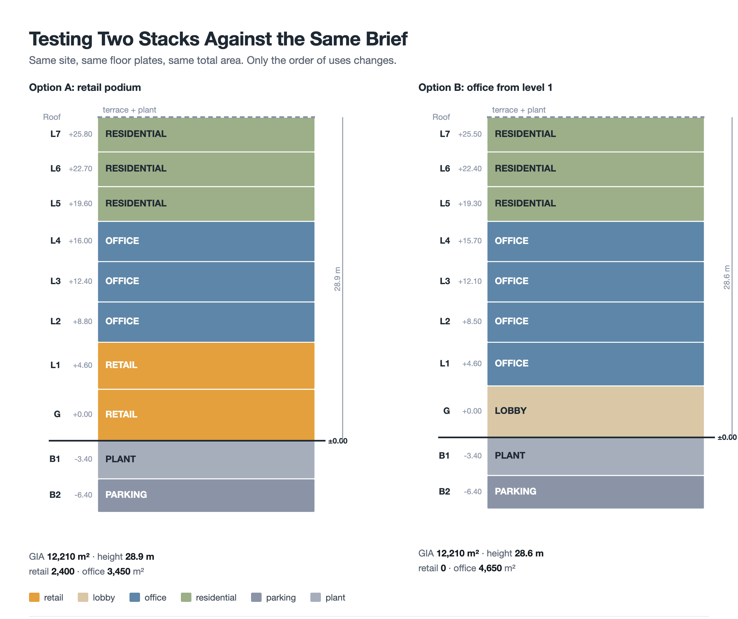Click the Option B: office from level 1 heading
Viewport: 738px width, 619px height.
[x=485, y=88]
